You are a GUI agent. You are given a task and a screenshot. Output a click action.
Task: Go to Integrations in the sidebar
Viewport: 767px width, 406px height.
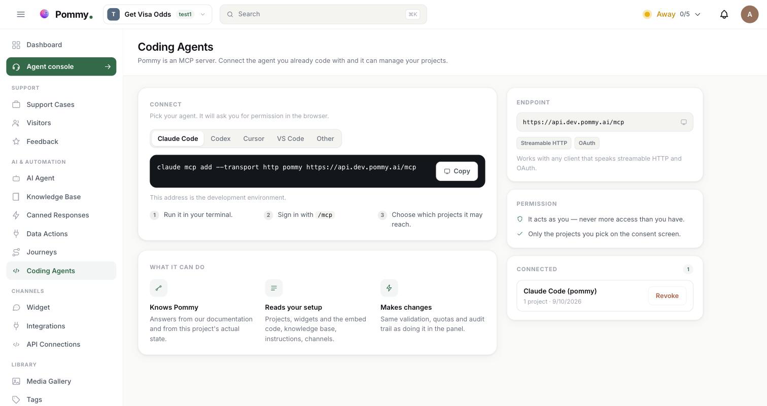61,326
